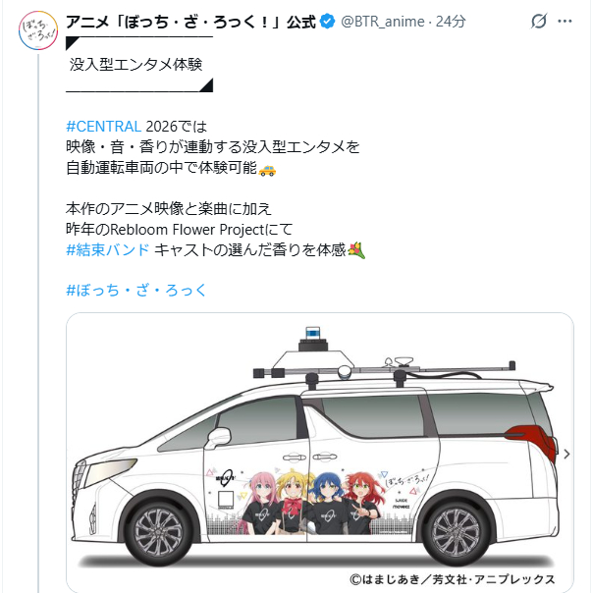The image size is (592, 593).
Task: Open the #CENTRAL hashtag
Action: [x=104, y=127]
